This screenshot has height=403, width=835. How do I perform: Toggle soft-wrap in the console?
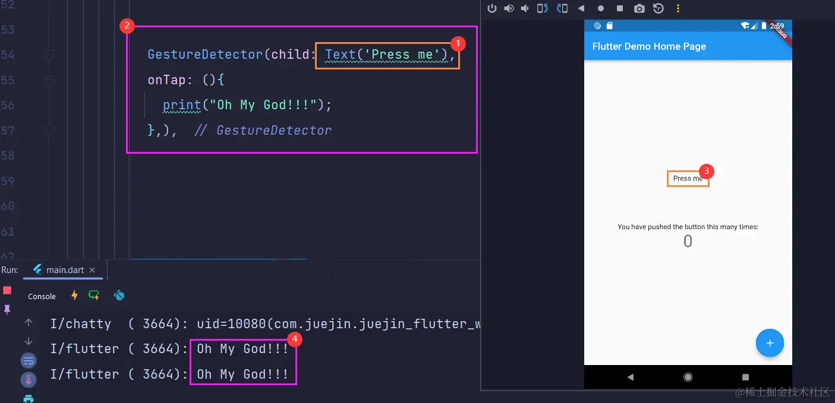pos(28,360)
